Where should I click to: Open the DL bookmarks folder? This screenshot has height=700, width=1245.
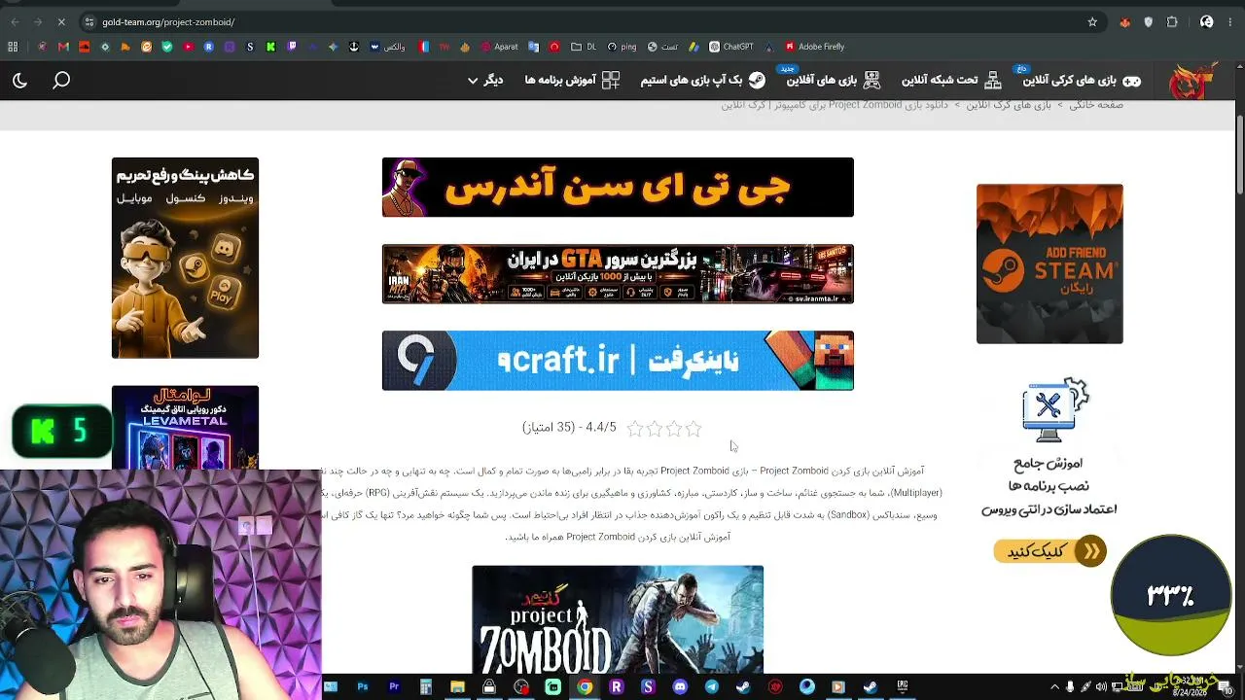click(585, 47)
